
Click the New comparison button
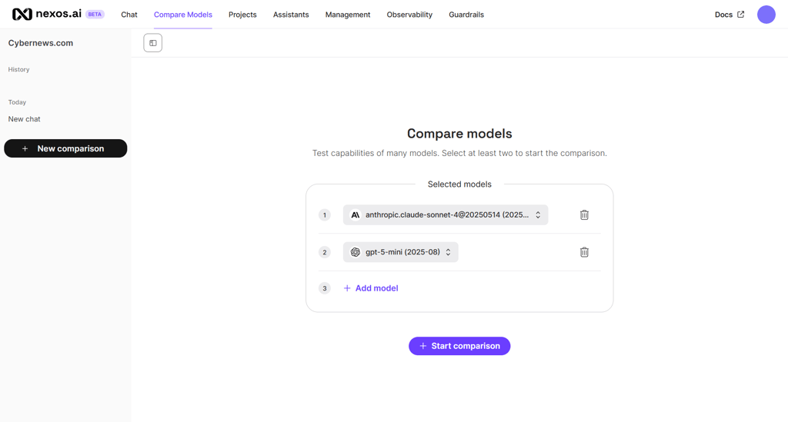pyautogui.click(x=65, y=148)
